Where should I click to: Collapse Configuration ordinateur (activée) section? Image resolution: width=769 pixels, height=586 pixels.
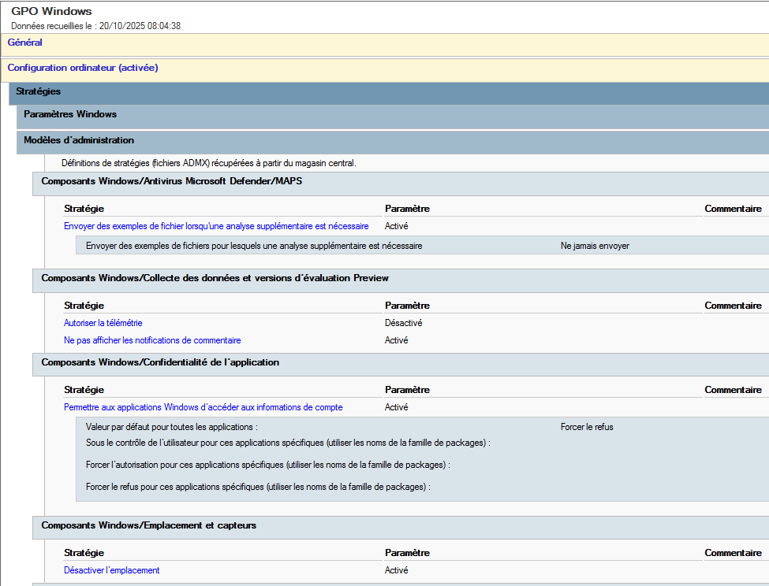(83, 68)
